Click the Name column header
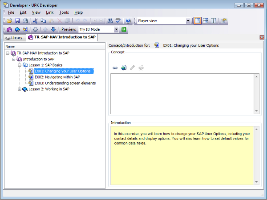 (x=55, y=46)
